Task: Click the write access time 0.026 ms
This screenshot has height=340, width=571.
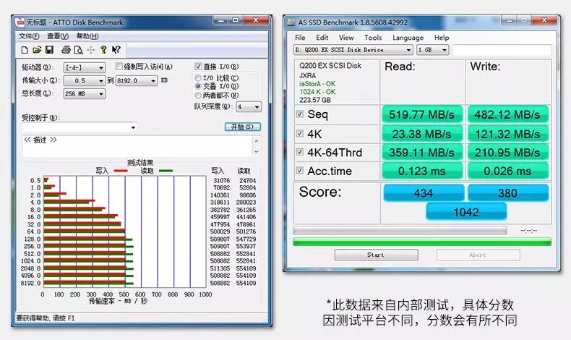Action: [507, 171]
